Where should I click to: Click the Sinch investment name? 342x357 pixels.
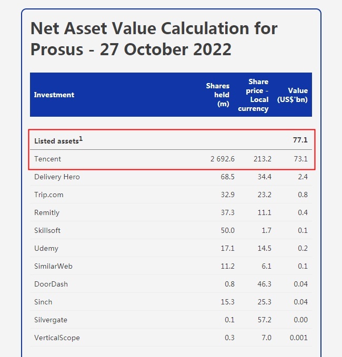click(x=43, y=302)
